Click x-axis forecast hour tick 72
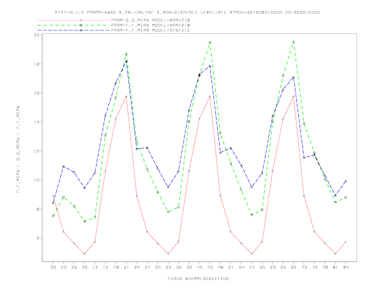 point(304,267)
